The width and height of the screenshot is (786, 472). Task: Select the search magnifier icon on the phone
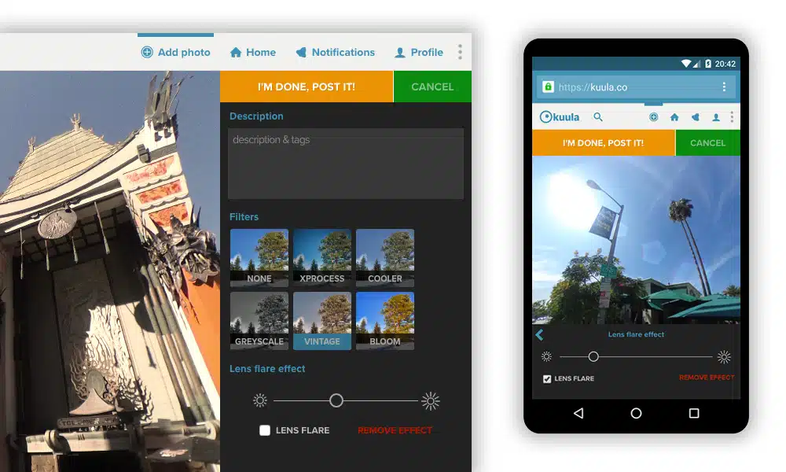click(x=598, y=116)
